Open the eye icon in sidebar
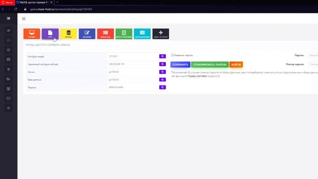 (x=8, y=108)
